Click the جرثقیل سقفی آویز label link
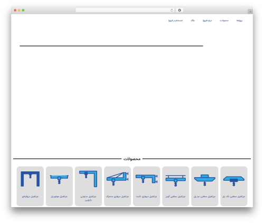 [175, 197]
